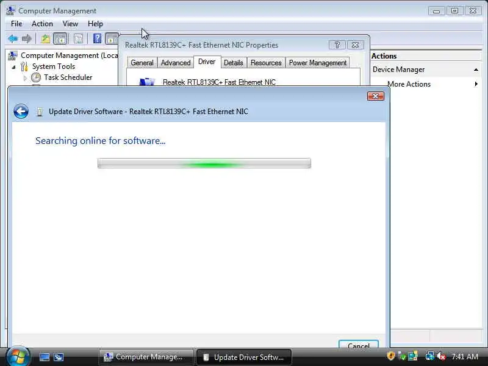Click the green searching progress bar
The image size is (488, 366).
204,163
